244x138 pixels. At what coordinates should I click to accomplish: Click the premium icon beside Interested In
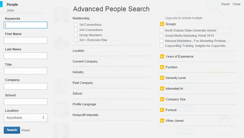click(x=162, y=89)
